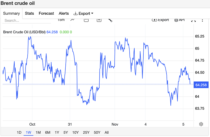Switch to the Stats tab
The width and height of the screenshot is (210, 137).
click(29, 13)
